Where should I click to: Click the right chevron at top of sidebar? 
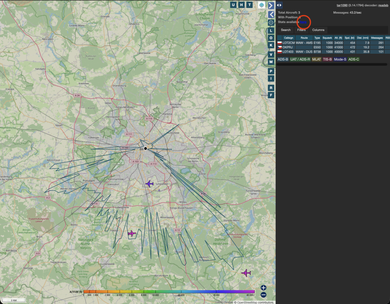click(x=271, y=5)
